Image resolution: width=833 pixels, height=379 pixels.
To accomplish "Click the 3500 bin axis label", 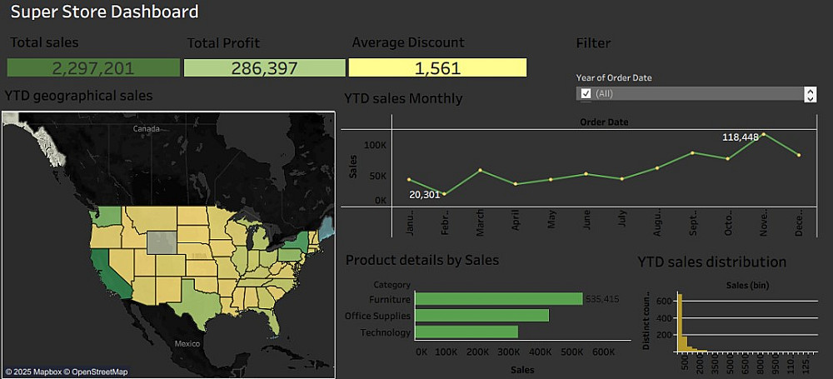I will click(x=716, y=363).
